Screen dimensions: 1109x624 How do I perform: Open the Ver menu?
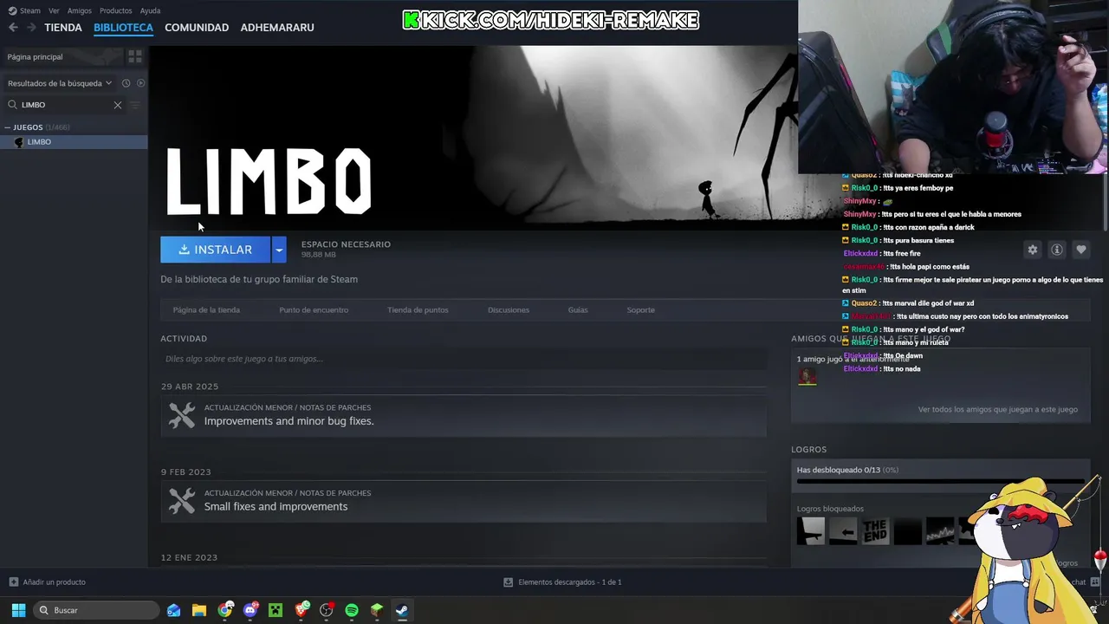coord(54,10)
